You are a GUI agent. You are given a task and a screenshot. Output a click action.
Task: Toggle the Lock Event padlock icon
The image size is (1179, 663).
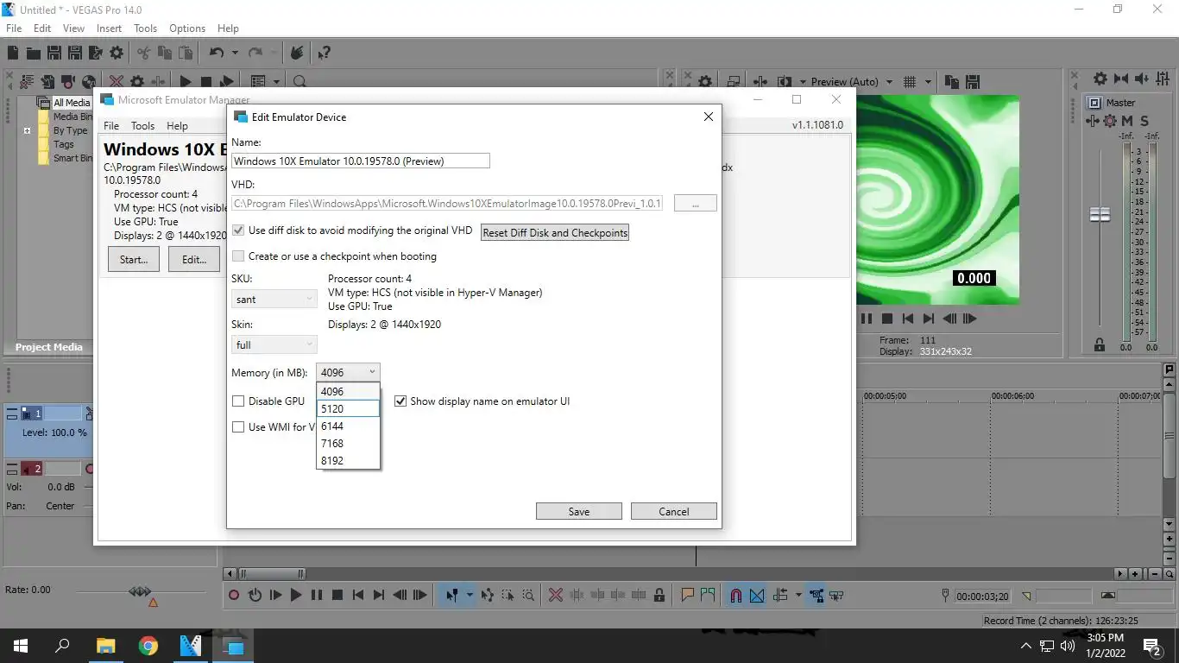pos(659,595)
